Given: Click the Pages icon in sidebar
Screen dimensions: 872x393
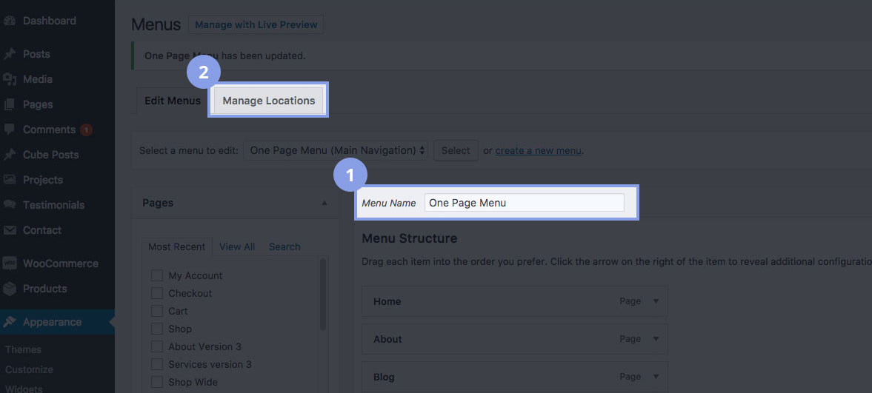Looking at the screenshot, I should click(x=10, y=104).
